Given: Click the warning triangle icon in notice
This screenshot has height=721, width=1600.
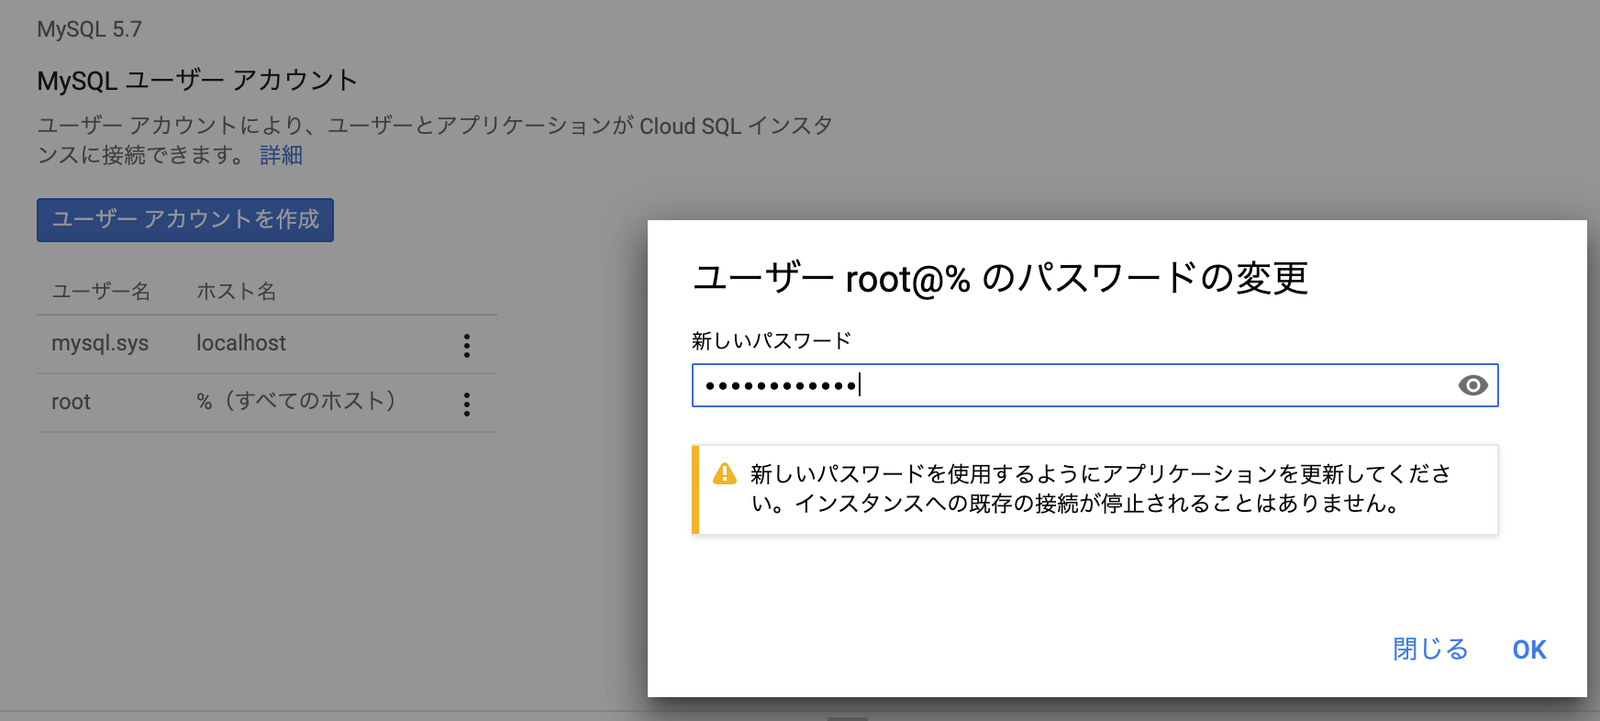Looking at the screenshot, I should pyautogui.click(x=725, y=473).
